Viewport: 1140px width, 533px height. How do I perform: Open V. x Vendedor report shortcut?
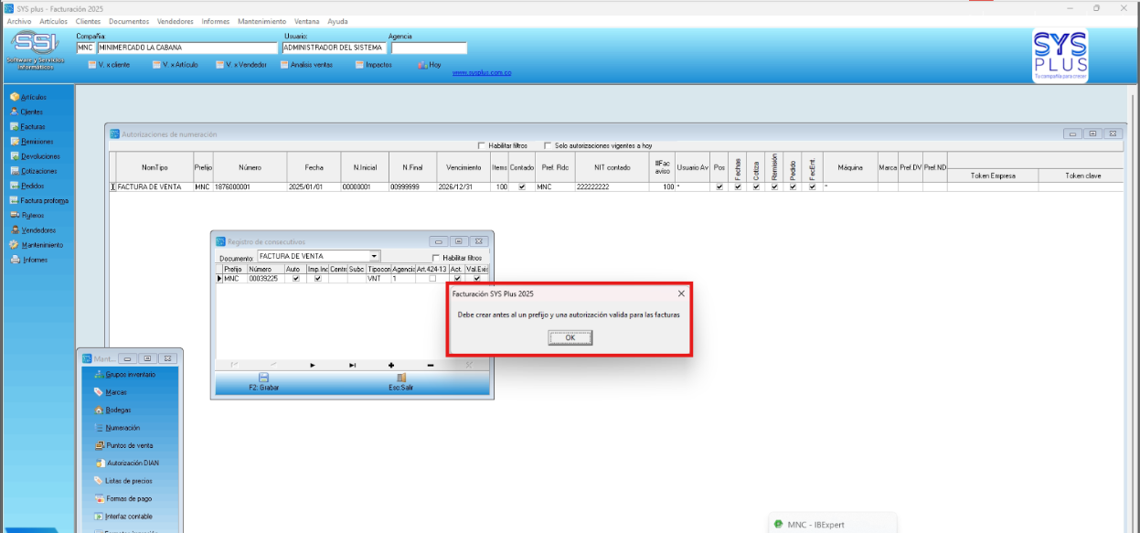[241, 65]
